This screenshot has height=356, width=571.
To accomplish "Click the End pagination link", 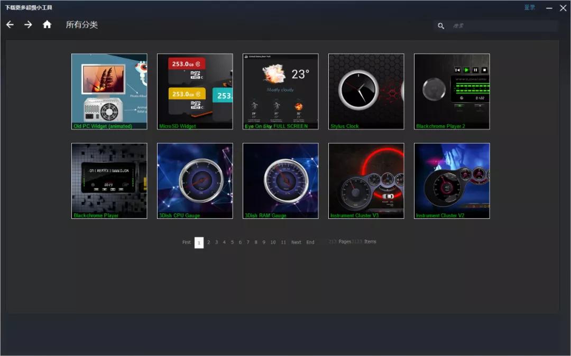I will click(310, 242).
